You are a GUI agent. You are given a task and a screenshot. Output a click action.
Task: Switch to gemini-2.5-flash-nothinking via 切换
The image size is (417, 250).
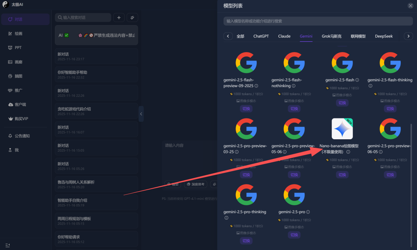coord(294,109)
